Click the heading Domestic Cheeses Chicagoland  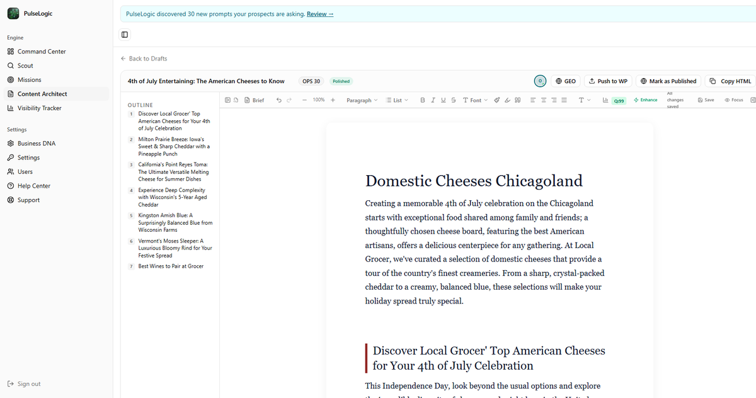click(x=474, y=181)
